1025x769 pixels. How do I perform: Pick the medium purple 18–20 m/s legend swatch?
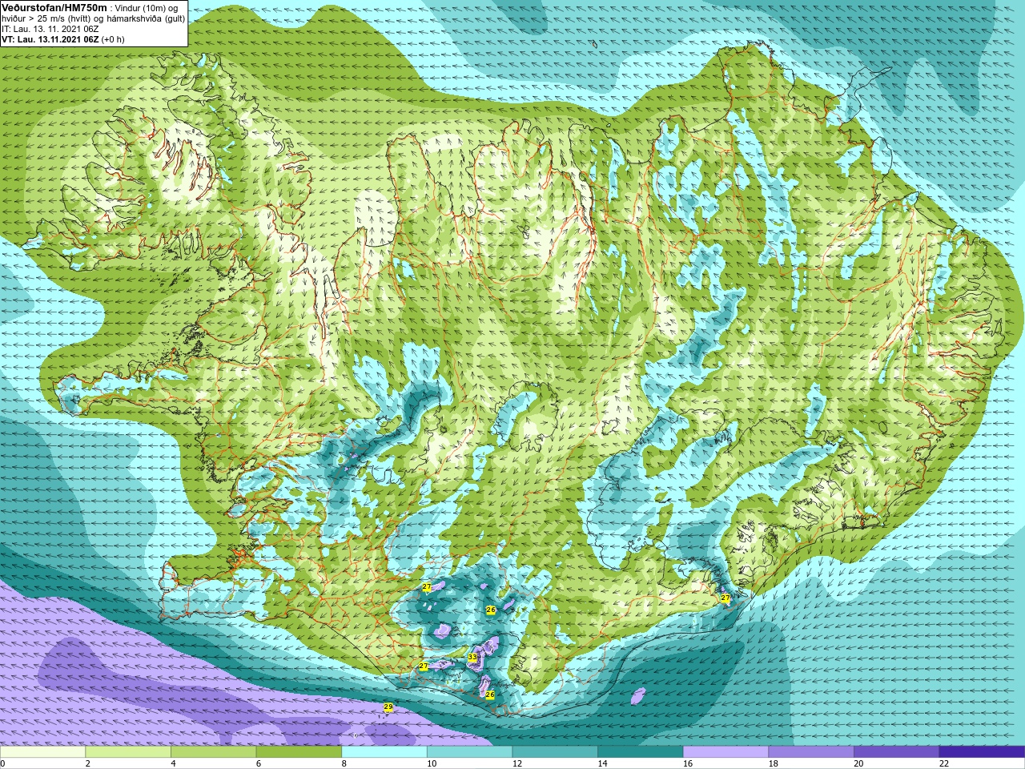(811, 752)
